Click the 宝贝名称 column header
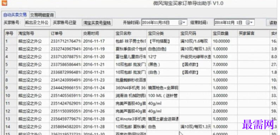The width and height of the screenshot is (280, 135). click(130, 33)
